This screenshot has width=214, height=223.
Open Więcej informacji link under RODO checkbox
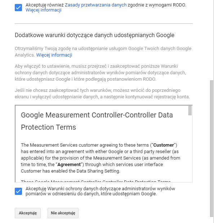pyautogui.click(x=44, y=10)
